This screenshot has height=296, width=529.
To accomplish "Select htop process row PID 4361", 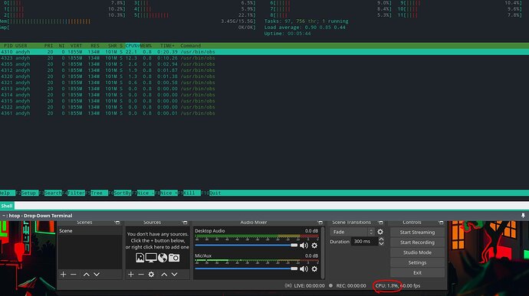I will tap(264, 113).
